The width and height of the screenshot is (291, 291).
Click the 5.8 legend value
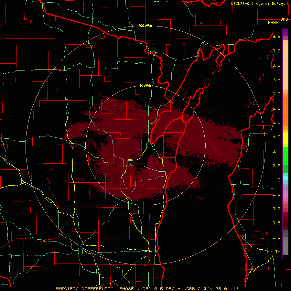[276, 108]
